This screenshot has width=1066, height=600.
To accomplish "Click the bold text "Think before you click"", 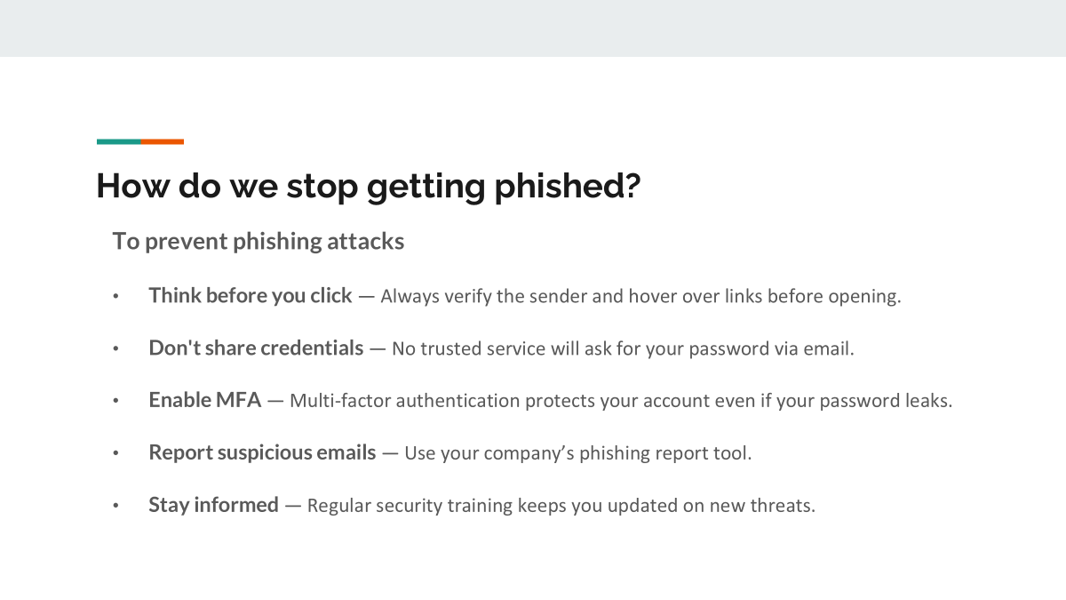I will (251, 296).
